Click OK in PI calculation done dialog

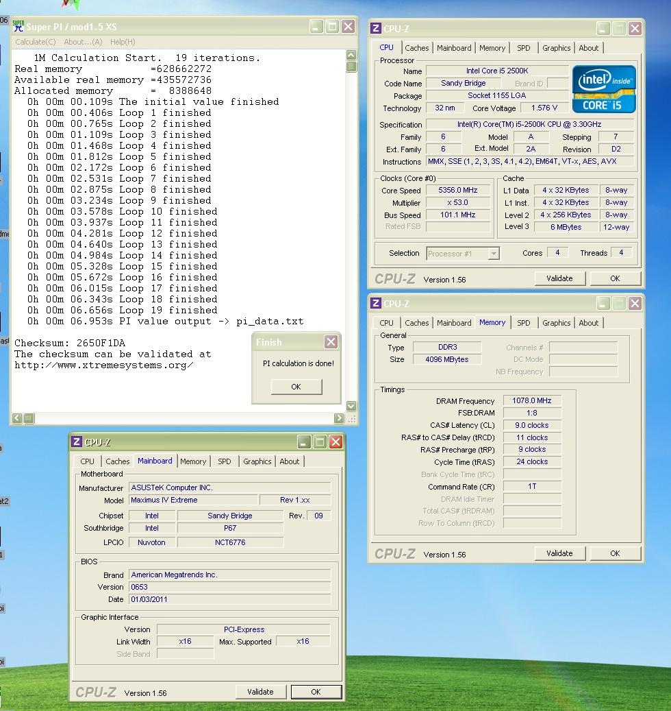296,387
